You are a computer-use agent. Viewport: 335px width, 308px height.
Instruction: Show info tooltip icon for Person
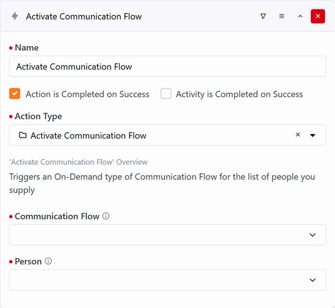pos(49,261)
